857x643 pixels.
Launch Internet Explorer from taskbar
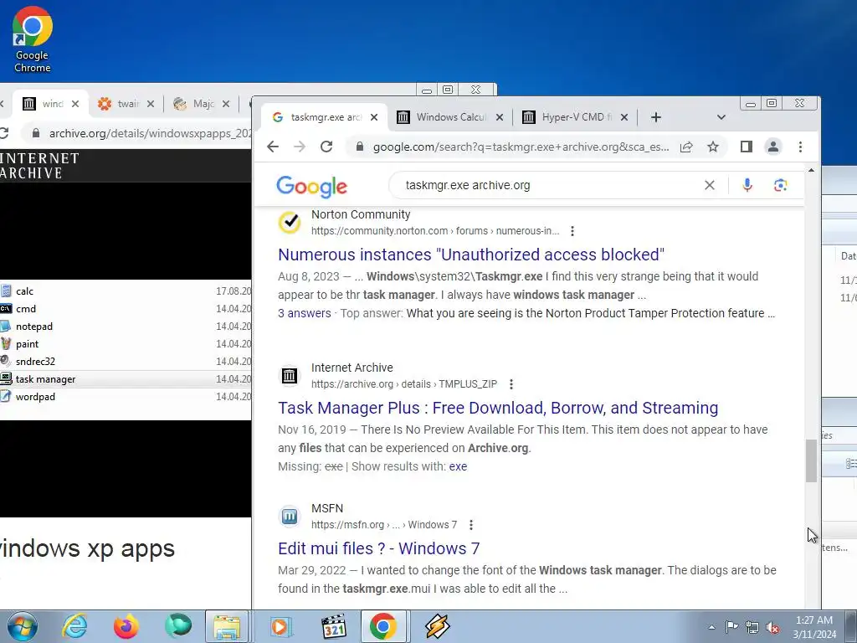pos(74,626)
